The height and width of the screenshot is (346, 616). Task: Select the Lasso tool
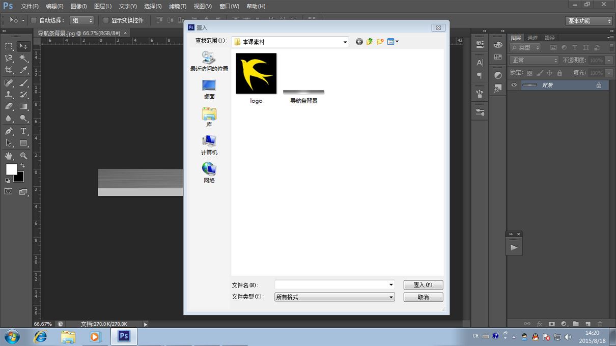pos(9,59)
